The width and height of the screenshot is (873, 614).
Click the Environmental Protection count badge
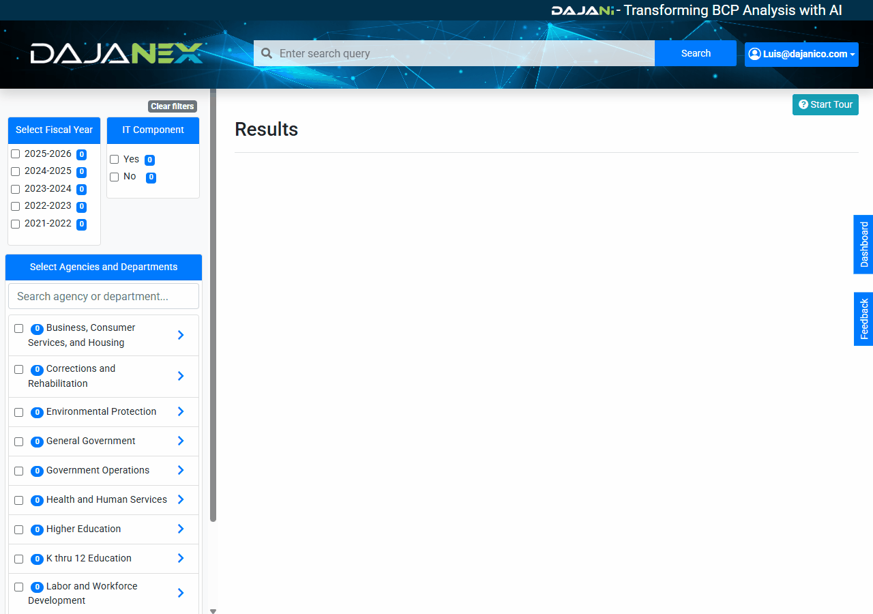[38, 412]
